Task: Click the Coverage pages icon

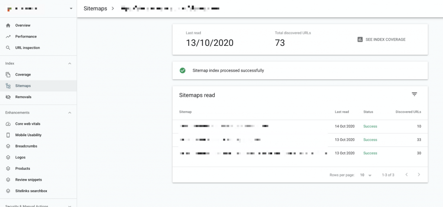Action: (8, 75)
